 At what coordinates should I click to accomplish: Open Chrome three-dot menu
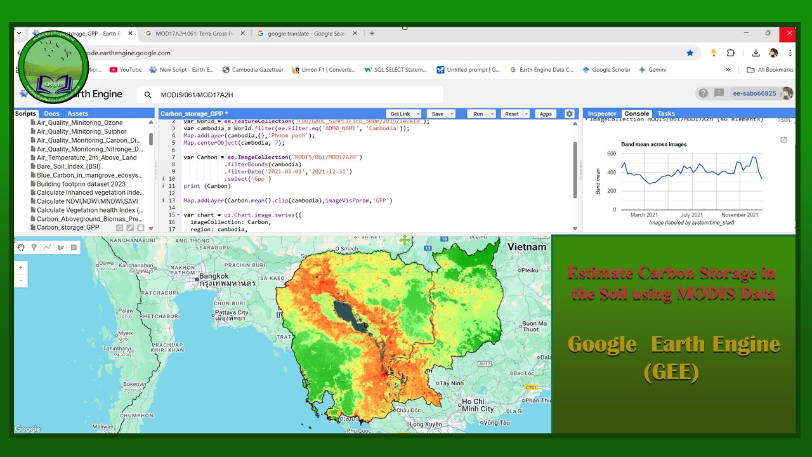[x=790, y=53]
